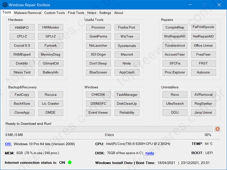
Task: Switch to the Malware Removal tab
Action: tap(28, 13)
